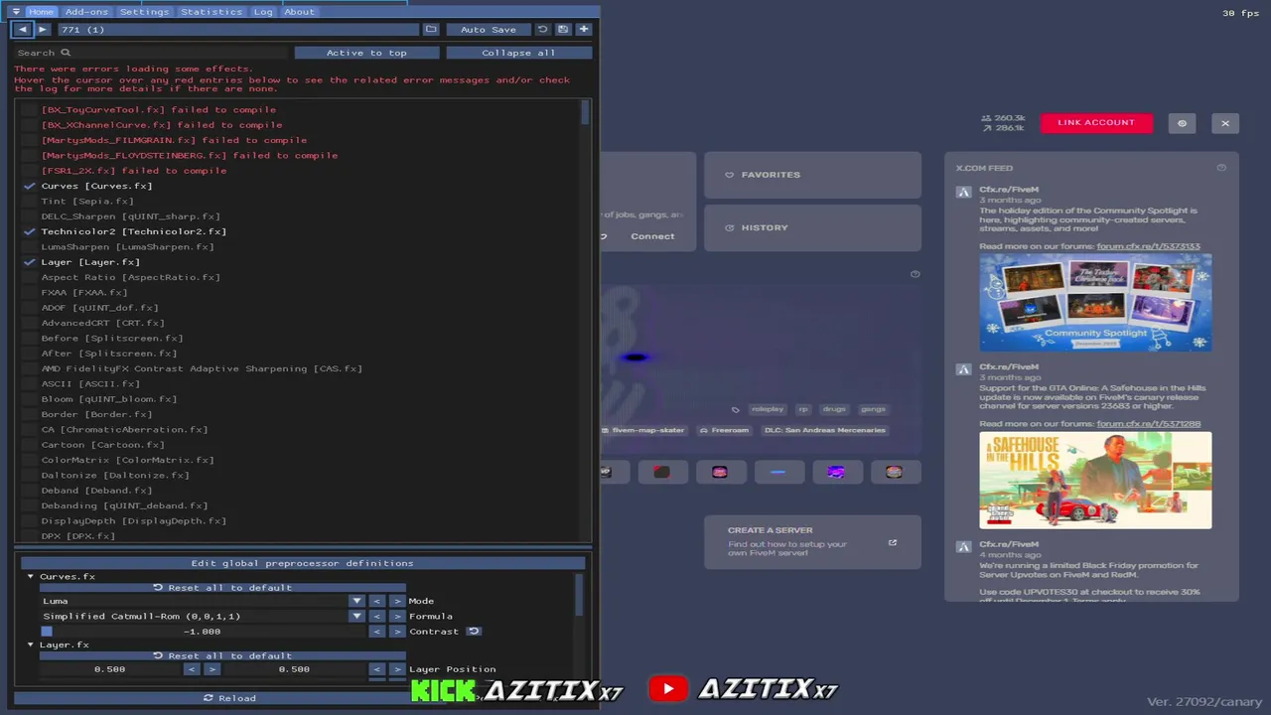
Task: Open the Log tab
Action: pos(263,12)
